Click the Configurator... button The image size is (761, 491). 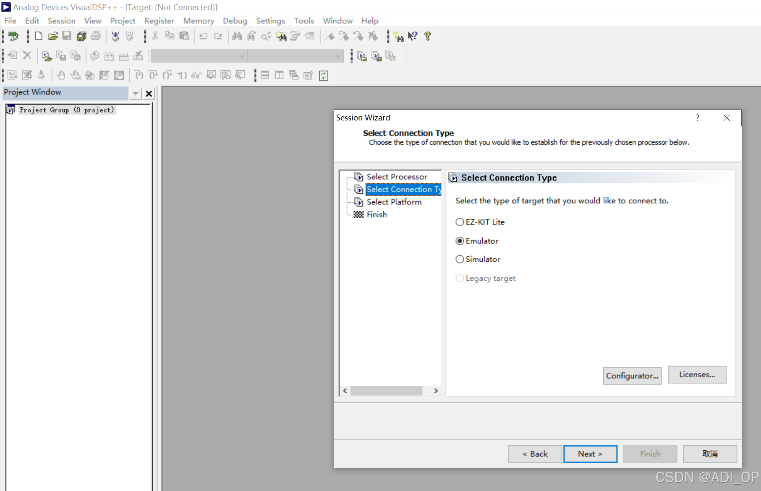(632, 376)
